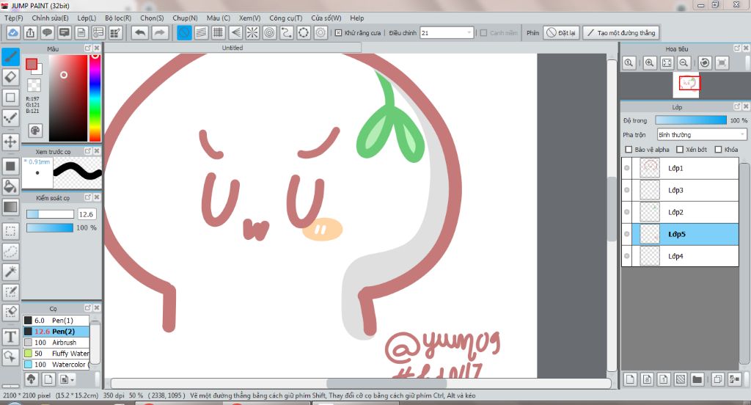Select the Fill rectangle tool
The height and width of the screenshot is (405, 751).
(x=10, y=167)
